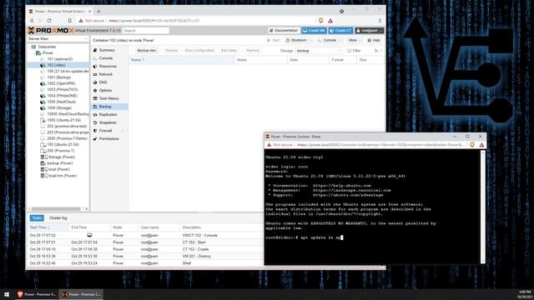Open the Console item in the side menu

click(109, 58)
